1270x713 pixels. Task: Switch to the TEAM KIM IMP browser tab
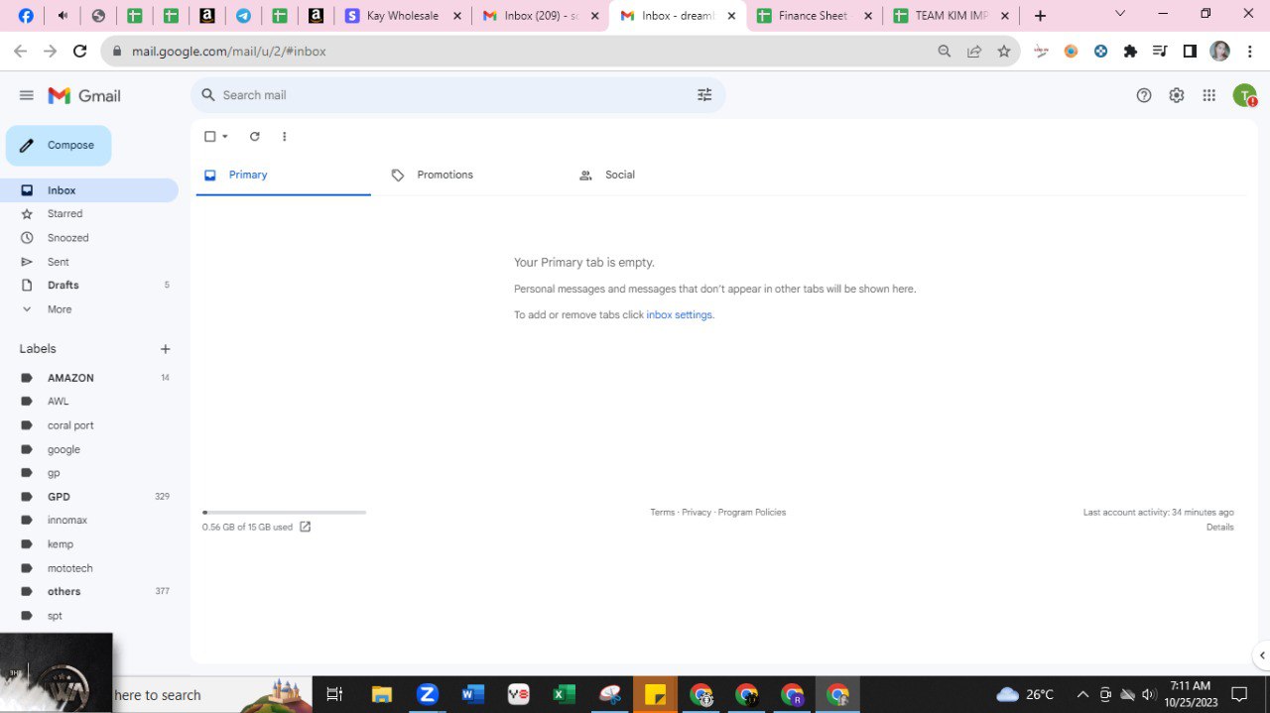tap(951, 16)
